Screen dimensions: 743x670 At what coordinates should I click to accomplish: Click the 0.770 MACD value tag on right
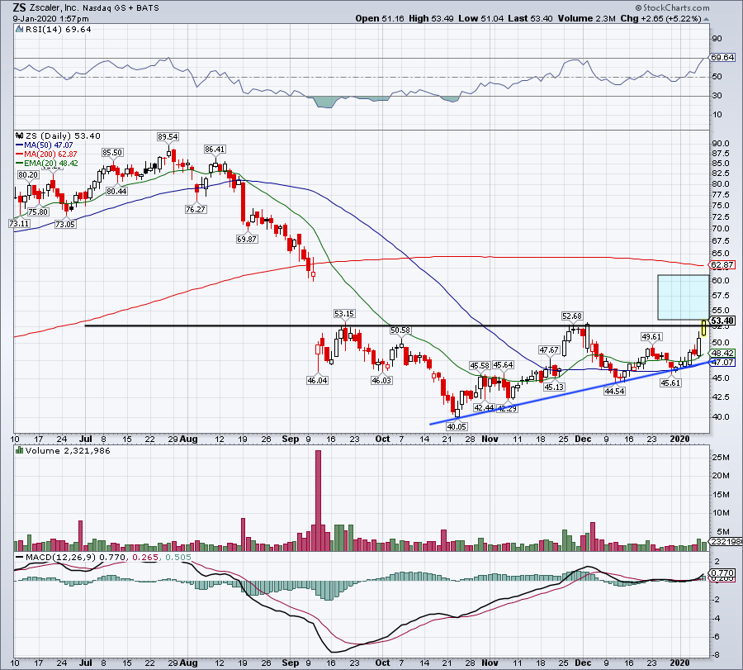723,573
